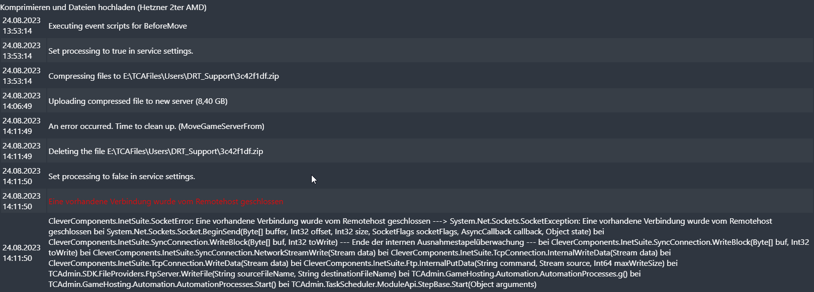The width and height of the screenshot is (814, 292).
Task: Select 'Set processing to false' log message
Action: tap(122, 177)
